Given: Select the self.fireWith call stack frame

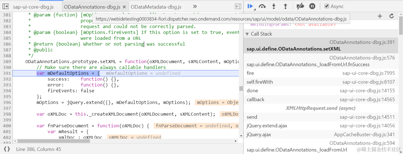Looking at the screenshot, I should 260,82.
